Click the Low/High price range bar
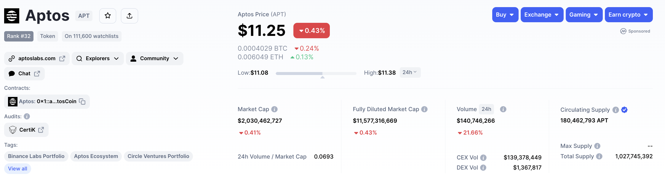Screen dimensions: 665x182 316,73
